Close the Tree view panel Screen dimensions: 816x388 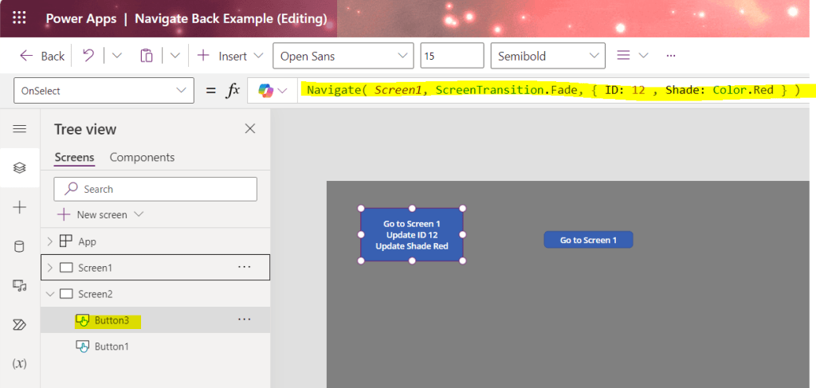coord(250,129)
